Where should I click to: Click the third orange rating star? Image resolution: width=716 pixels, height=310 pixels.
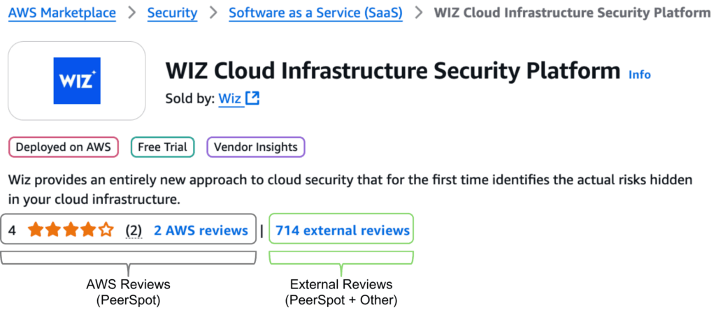tap(71, 230)
